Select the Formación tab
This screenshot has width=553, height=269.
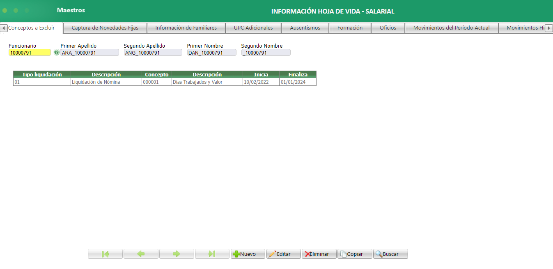point(350,28)
